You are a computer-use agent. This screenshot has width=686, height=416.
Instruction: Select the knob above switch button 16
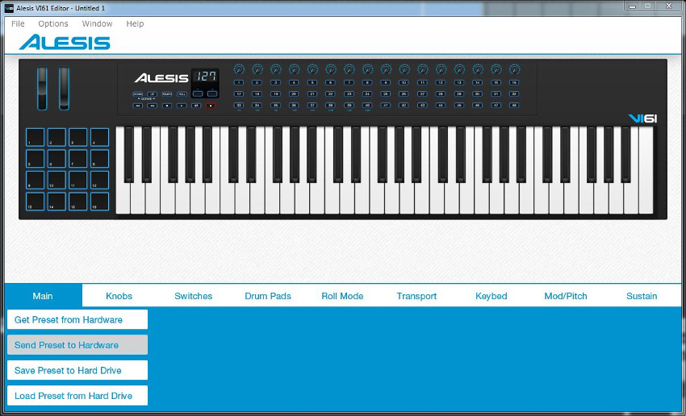click(x=515, y=69)
